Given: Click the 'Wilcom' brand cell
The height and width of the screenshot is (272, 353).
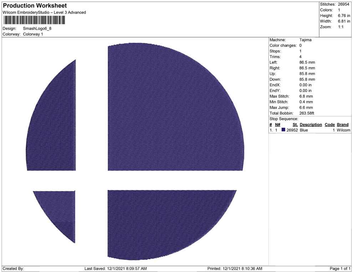Looking at the screenshot, I should coord(343,130).
